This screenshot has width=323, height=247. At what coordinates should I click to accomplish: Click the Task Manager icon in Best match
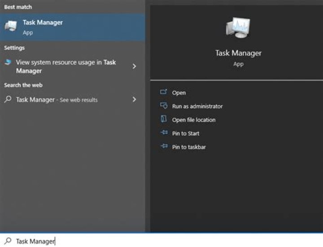11,26
